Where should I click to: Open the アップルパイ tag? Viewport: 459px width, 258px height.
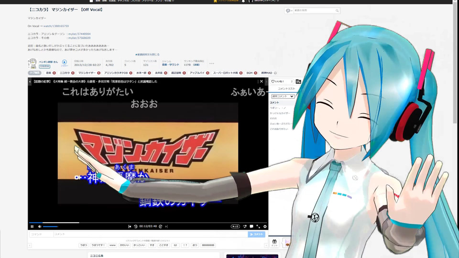point(197,73)
